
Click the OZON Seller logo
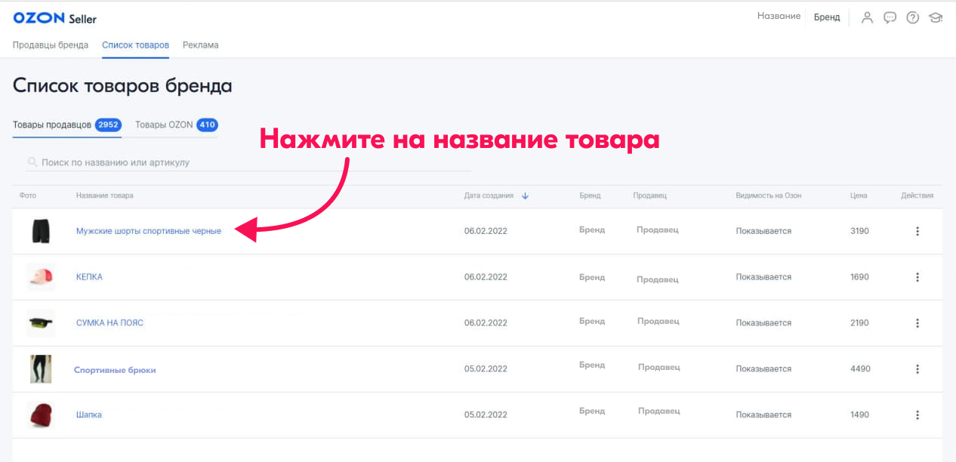tap(54, 18)
